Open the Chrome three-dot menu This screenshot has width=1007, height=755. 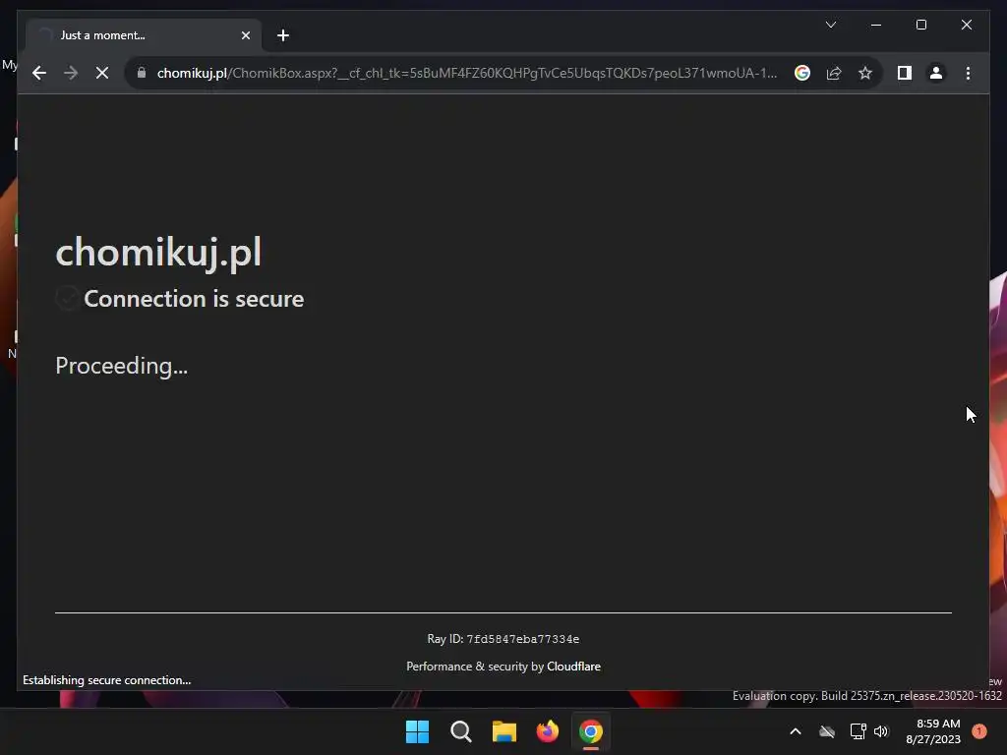(x=968, y=73)
